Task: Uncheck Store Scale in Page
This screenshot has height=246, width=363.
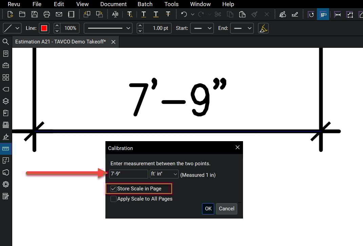Action: [114, 189]
